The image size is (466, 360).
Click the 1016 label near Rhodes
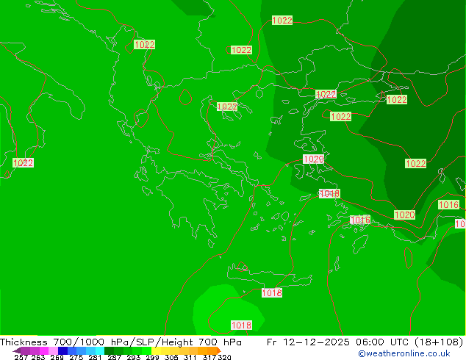click(x=360, y=220)
